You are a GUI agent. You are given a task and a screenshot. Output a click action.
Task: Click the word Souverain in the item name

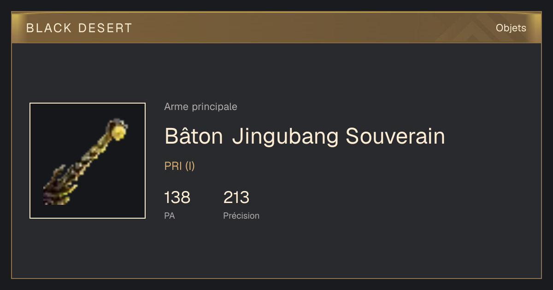tap(395, 136)
